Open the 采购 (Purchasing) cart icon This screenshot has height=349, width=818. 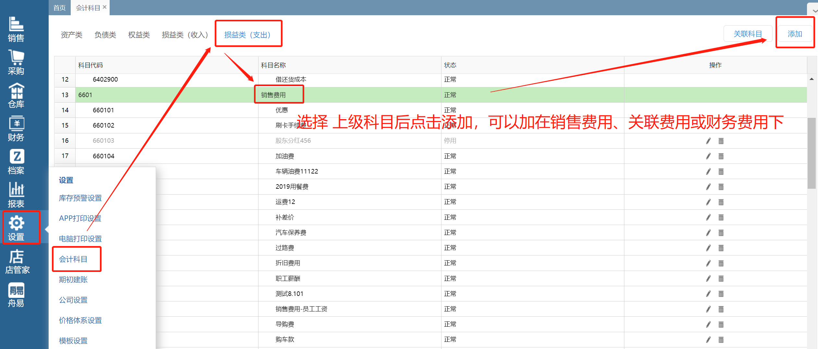tap(16, 62)
